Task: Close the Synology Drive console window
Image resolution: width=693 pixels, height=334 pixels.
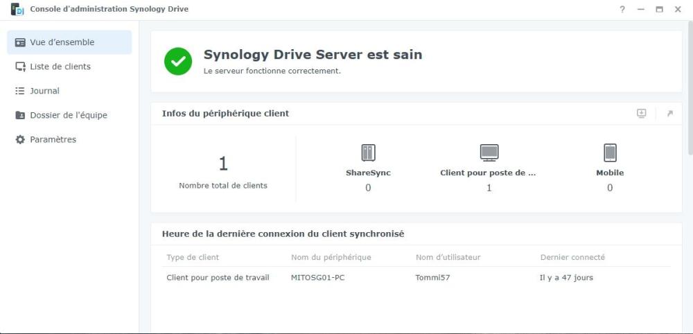Action: pyautogui.click(x=678, y=9)
